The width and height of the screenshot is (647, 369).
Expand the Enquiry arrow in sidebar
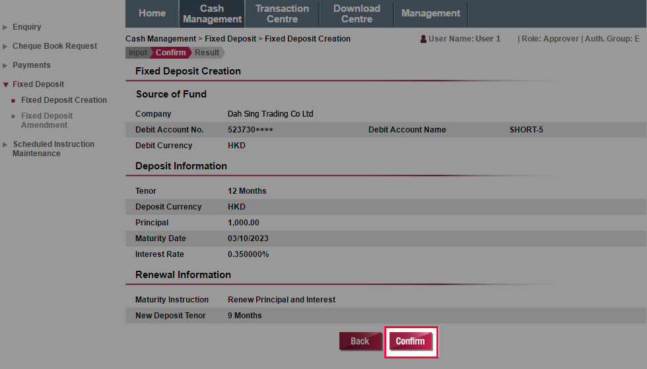point(5,27)
